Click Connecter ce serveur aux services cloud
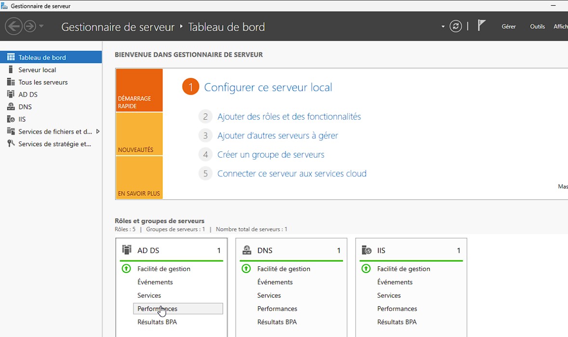This screenshot has width=568, height=337. [x=292, y=174]
